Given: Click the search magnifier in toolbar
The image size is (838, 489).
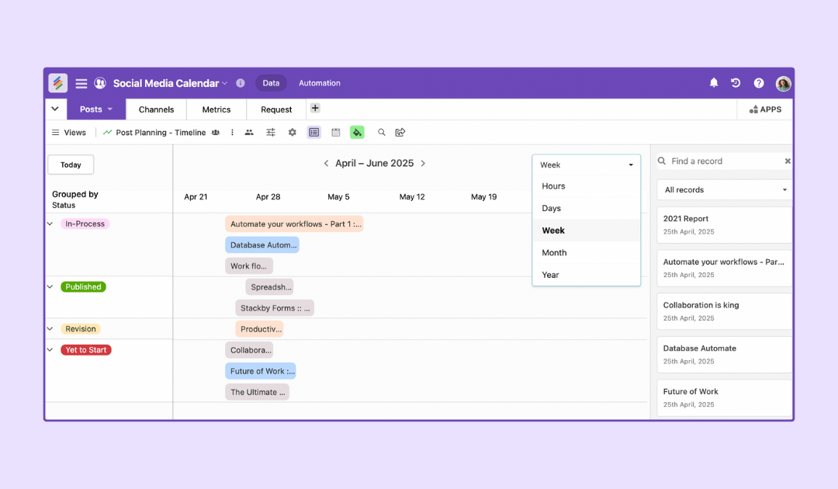Looking at the screenshot, I should (381, 133).
